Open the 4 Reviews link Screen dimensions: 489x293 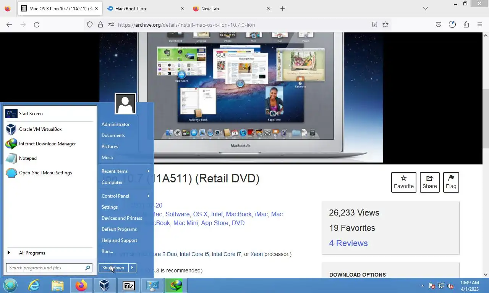(348, 243)
